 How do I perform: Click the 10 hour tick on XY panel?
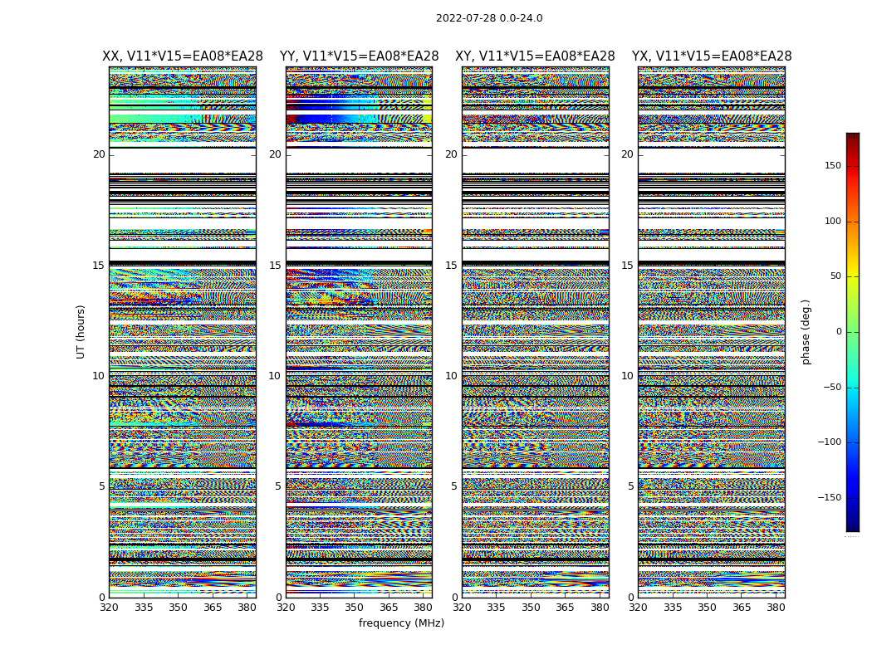[x=451, y=376]
